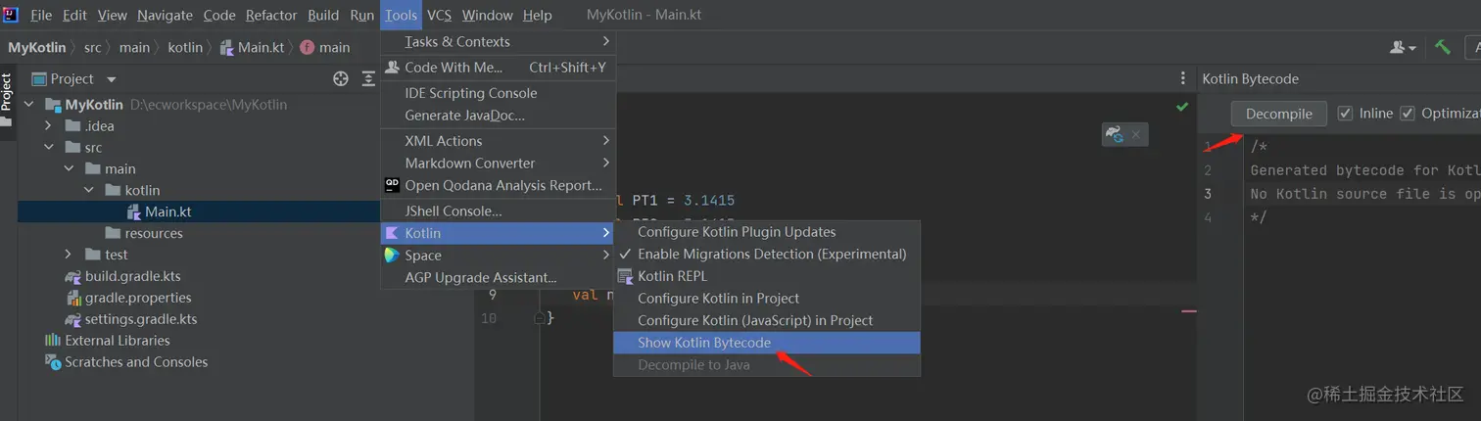This screenshot has height=421, width=1481.
Task: Click the Scratches and Consoles icon
Action: pyautogui.click(x=53, y=362)
